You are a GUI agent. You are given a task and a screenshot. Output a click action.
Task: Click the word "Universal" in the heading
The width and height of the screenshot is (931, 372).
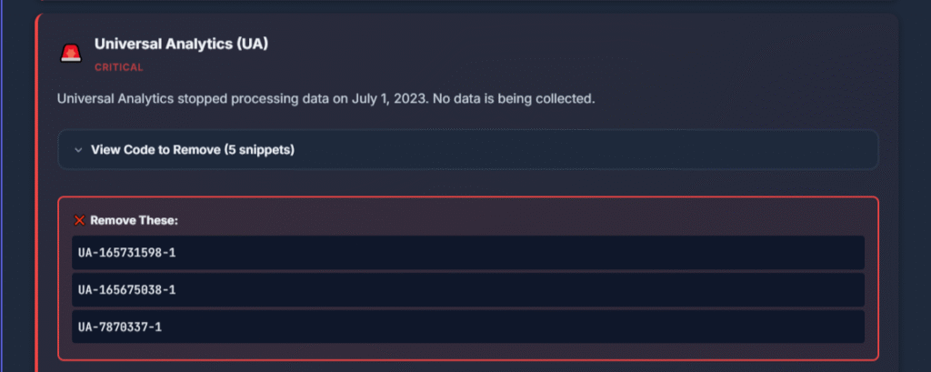click(125, 44)
